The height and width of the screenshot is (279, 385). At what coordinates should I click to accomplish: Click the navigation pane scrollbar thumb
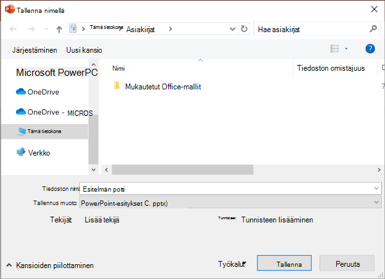pos(93,139)
